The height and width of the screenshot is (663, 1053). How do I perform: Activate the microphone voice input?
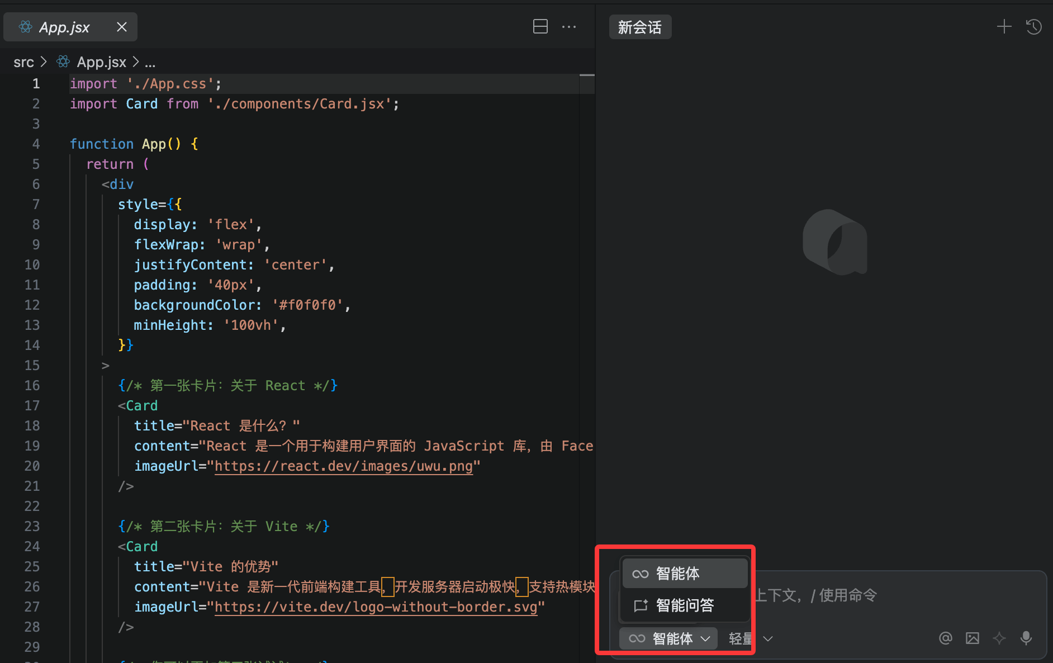1026,638
